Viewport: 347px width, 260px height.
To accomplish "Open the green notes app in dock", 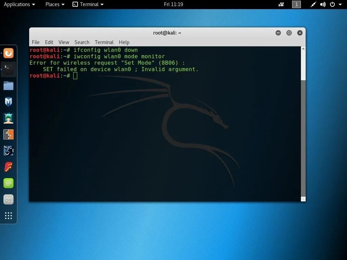I will pos(8,183).
